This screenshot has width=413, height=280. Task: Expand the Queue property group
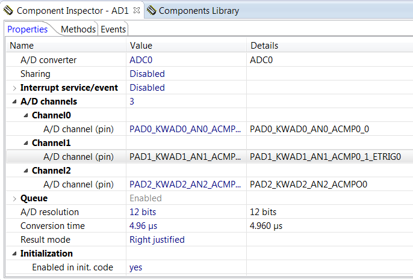[x=14, y=198]
